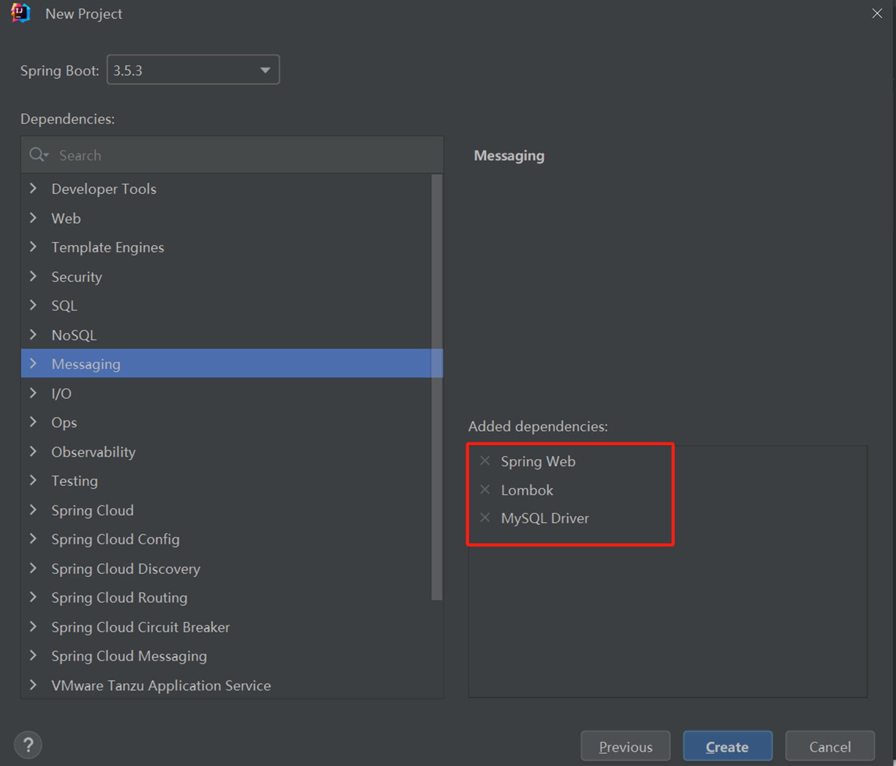
Task: Expand the I/O category chevron
Action: coord(33,393)
